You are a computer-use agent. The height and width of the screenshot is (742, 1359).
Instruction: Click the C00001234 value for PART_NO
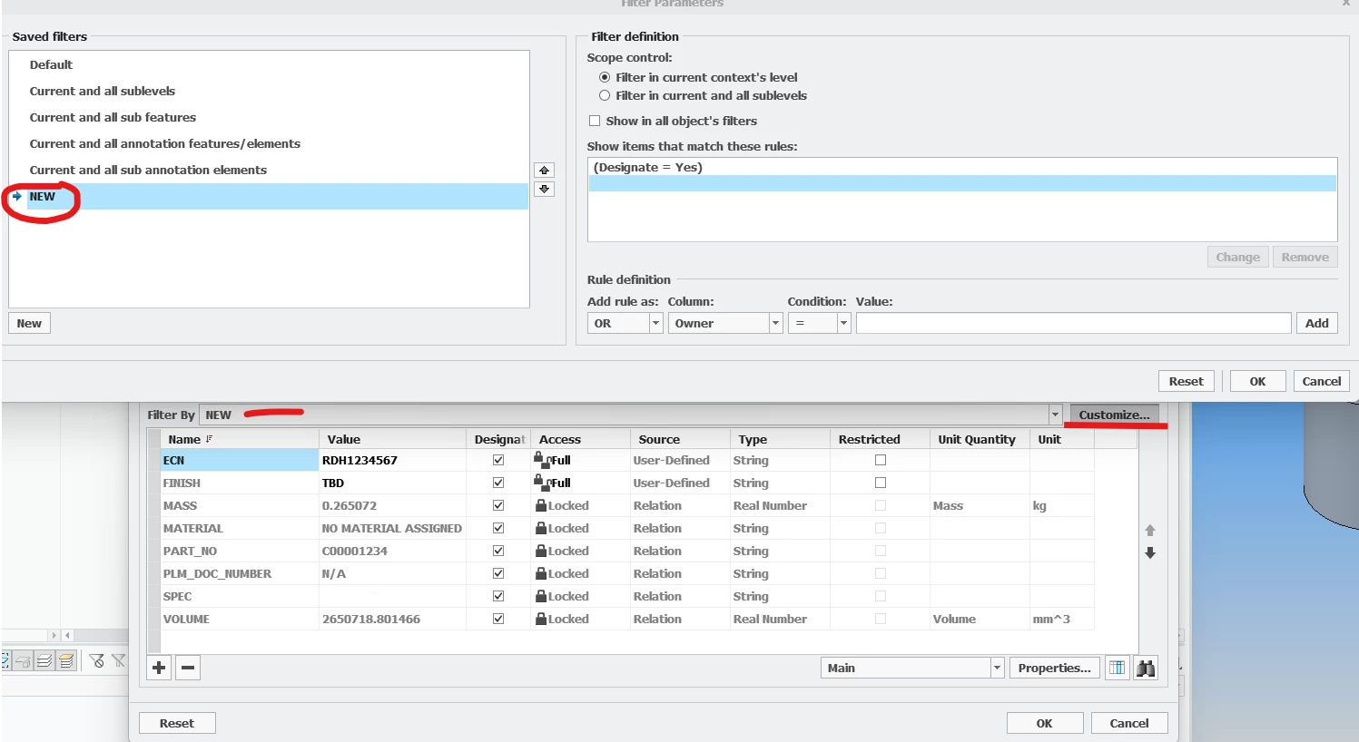(393, 551)
